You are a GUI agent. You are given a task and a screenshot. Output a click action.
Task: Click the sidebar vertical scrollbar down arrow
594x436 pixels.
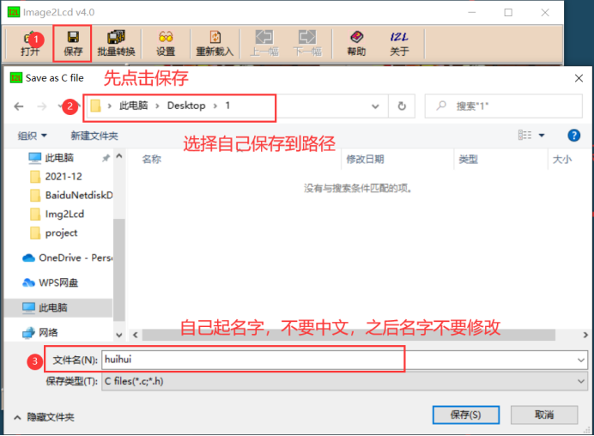(119, 335)
